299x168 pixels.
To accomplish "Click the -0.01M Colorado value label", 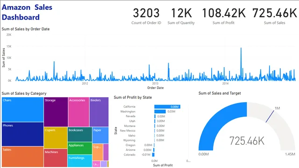I will 146,154.
